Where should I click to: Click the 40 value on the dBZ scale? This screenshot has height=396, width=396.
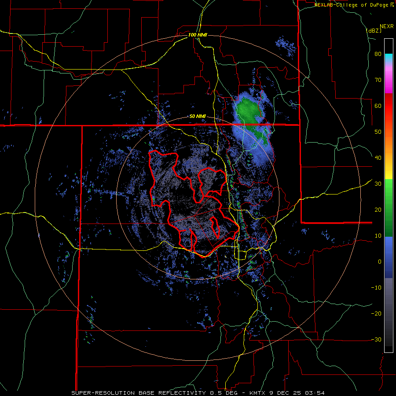(x=378, y=158)
